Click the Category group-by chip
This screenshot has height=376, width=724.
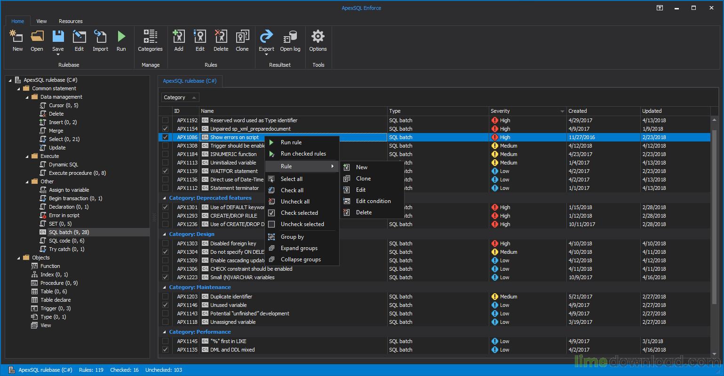180,97
